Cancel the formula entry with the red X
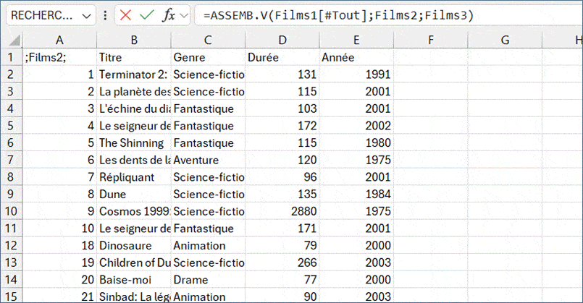 click(126, 15)
